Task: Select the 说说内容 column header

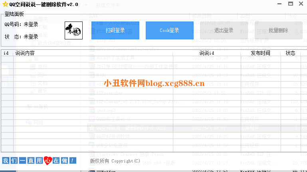Action: coord(93,53)
